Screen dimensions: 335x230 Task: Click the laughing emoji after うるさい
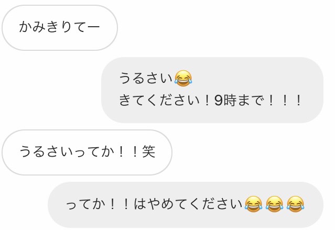pos(183,78)
